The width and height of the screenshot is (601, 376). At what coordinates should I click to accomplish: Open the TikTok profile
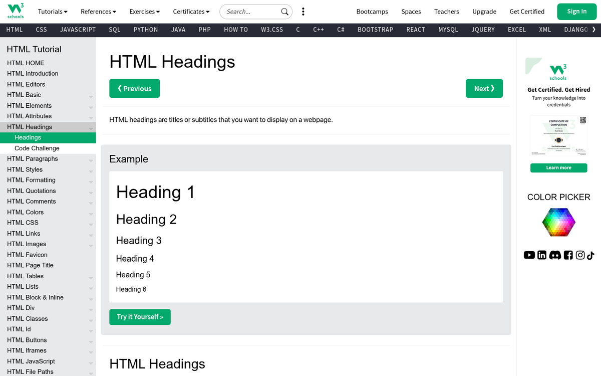[590, 255]
